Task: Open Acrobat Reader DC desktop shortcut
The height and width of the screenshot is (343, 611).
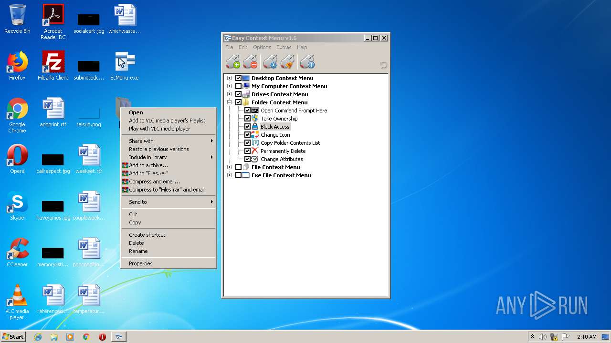Action: tap(53, 22)
